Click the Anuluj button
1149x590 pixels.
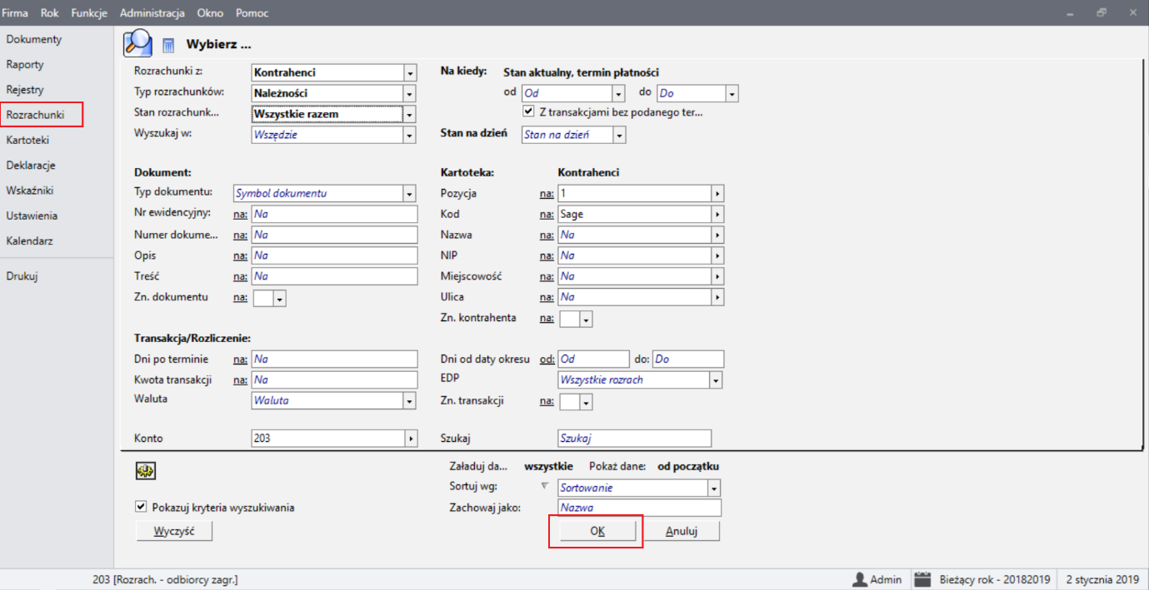pos(681,531)
